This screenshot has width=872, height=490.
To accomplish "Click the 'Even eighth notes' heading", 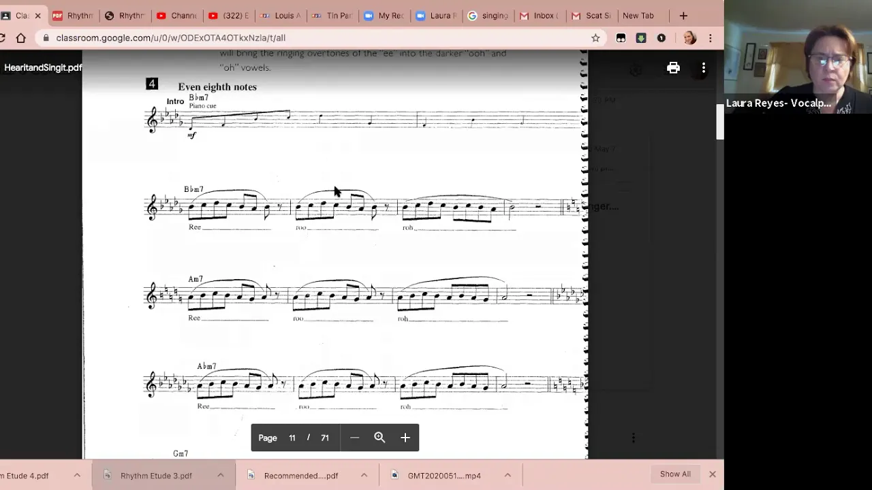I will tap(217, 87).
